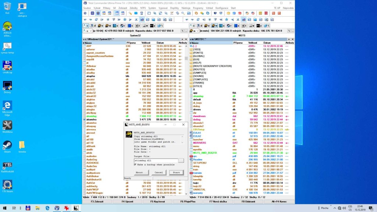
Task: Click the Target File text field
Action: click(x=155, y=160)
